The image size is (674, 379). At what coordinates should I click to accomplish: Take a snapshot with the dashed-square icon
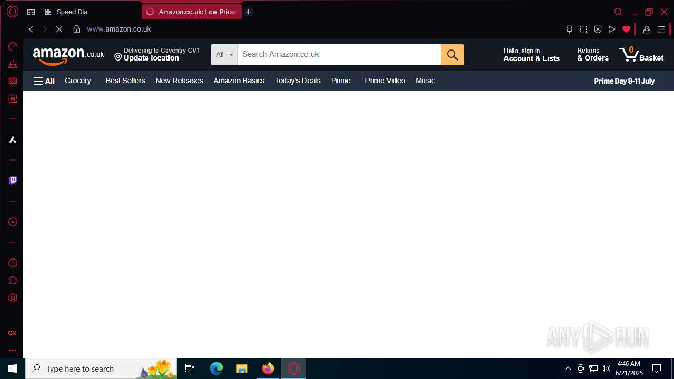coord(583,29)
